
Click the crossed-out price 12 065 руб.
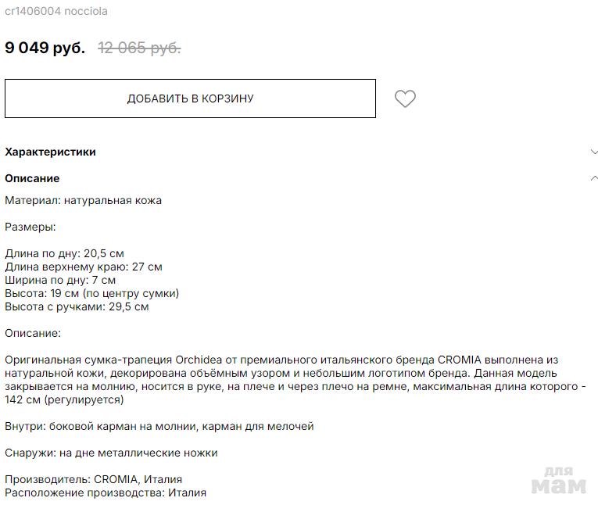coord(139,48)
